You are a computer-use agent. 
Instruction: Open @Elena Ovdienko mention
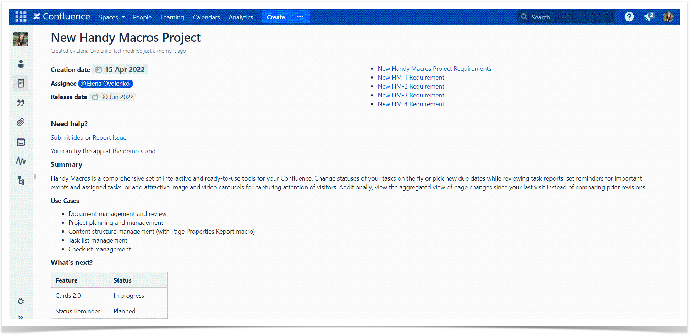pos(105,84)
